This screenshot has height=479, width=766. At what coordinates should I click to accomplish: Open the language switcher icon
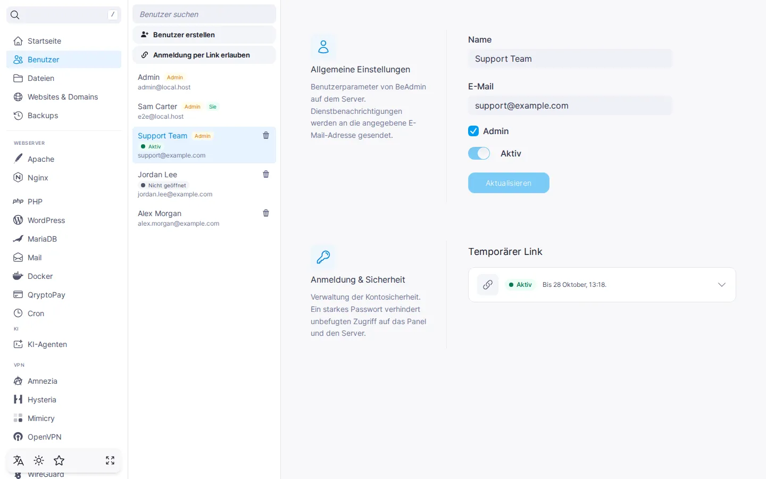coord(19,460)
